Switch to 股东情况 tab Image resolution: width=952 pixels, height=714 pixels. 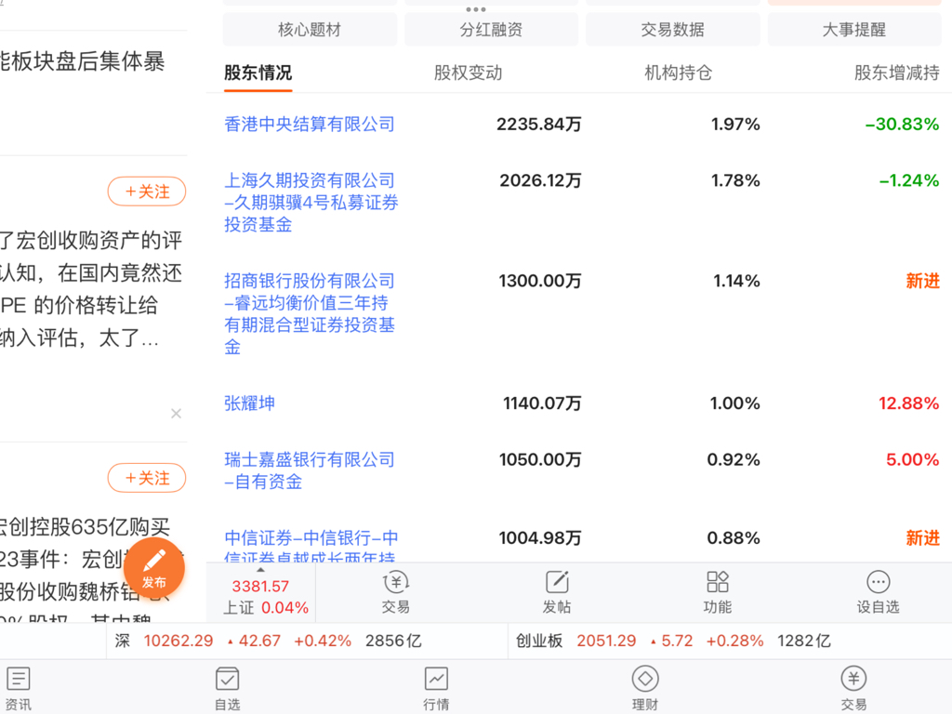click(258, 73)
